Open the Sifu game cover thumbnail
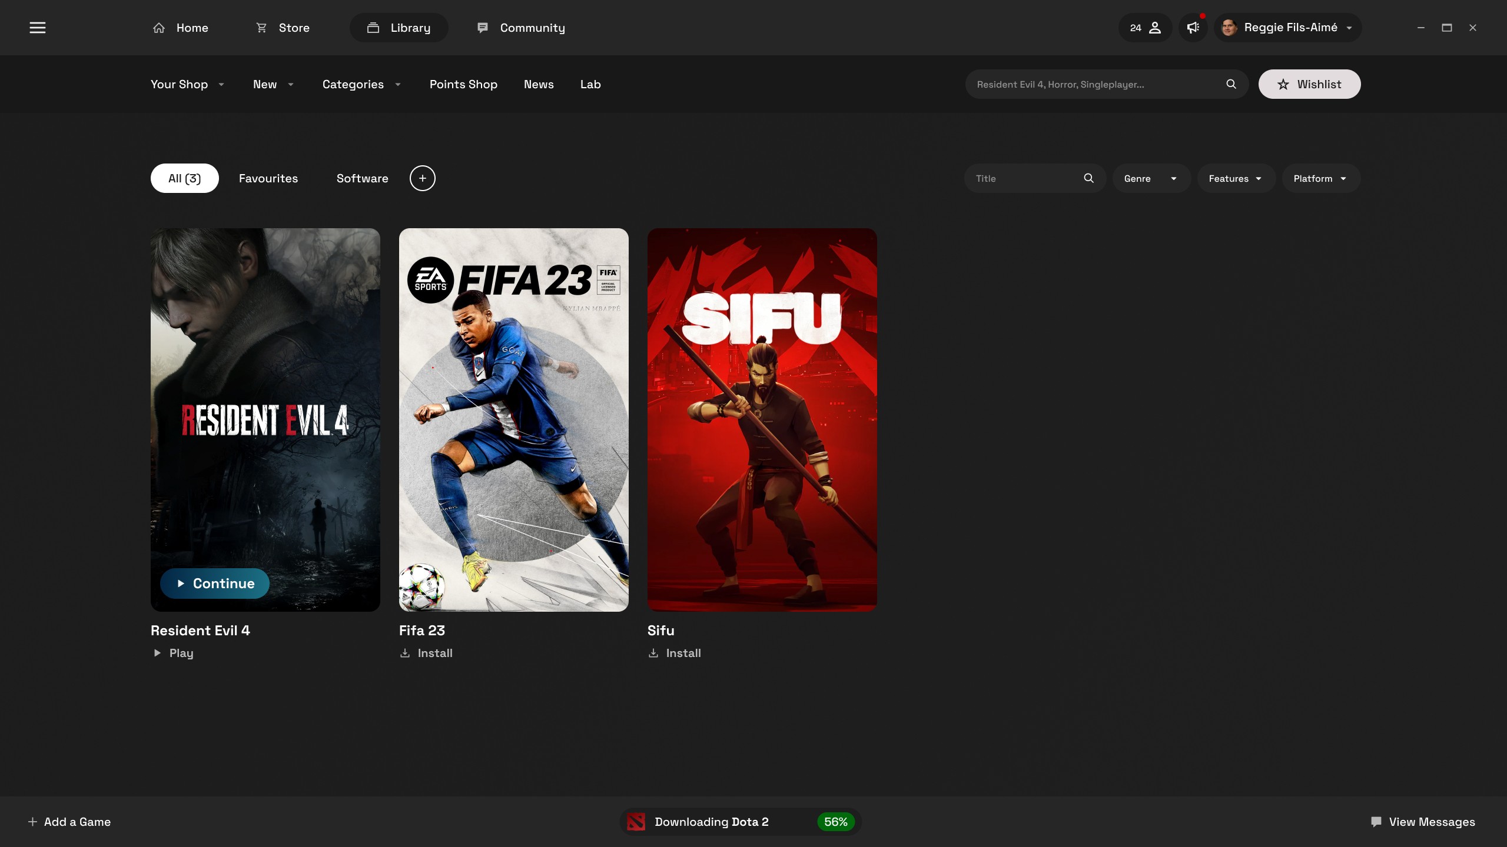The image size is (1507, 847). point(762,419)
